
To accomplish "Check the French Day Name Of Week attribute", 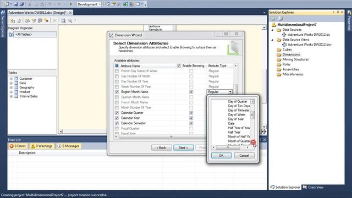I will (x=117, y=71).
